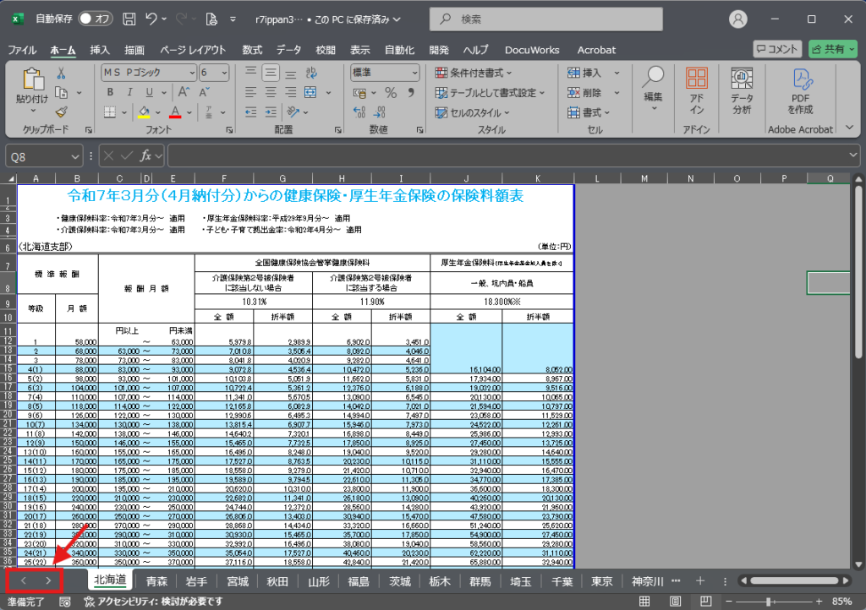This screenshot has width=866, height=610.
Task: Apply Italic formatting
Action: pos(129,92)
